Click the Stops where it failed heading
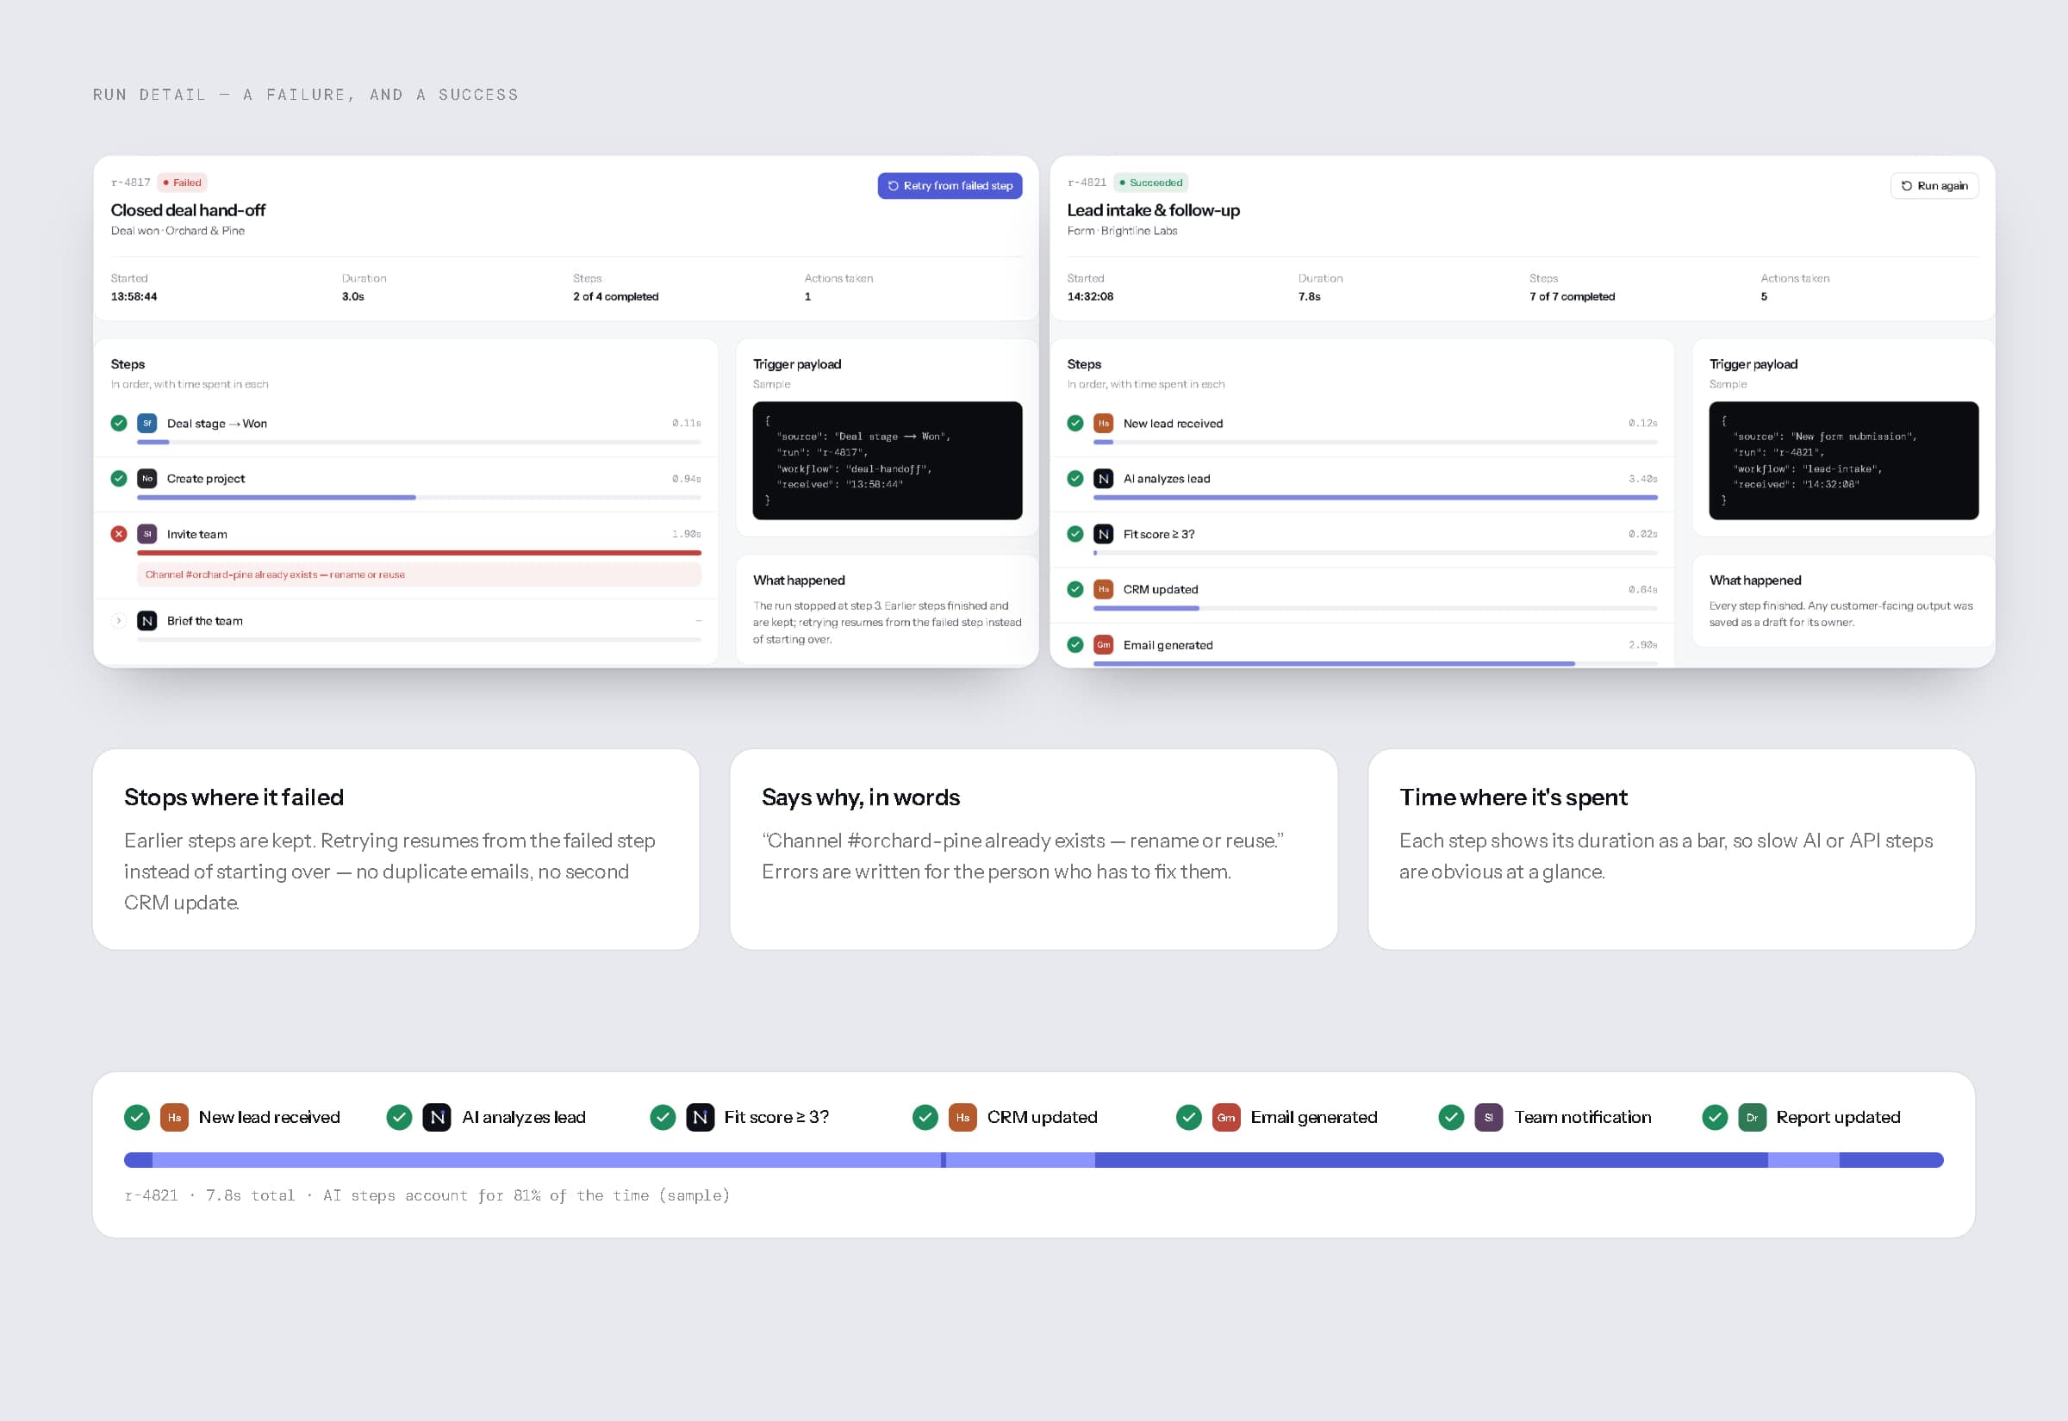The height and width of the screenshot is (1421, 2068). (x=234, y=797)
